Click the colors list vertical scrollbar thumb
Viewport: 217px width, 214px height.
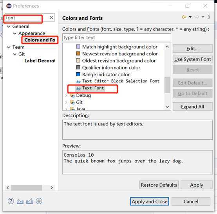167,85
